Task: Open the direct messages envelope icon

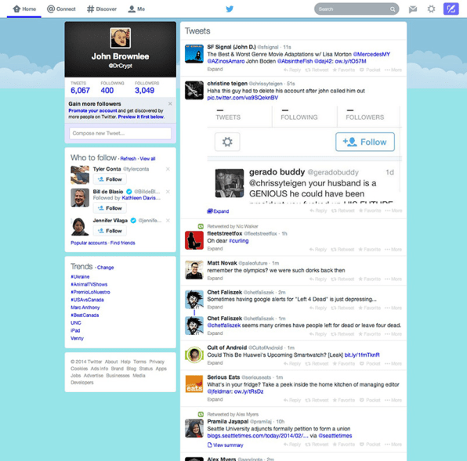Action: [x=413, y=9]
